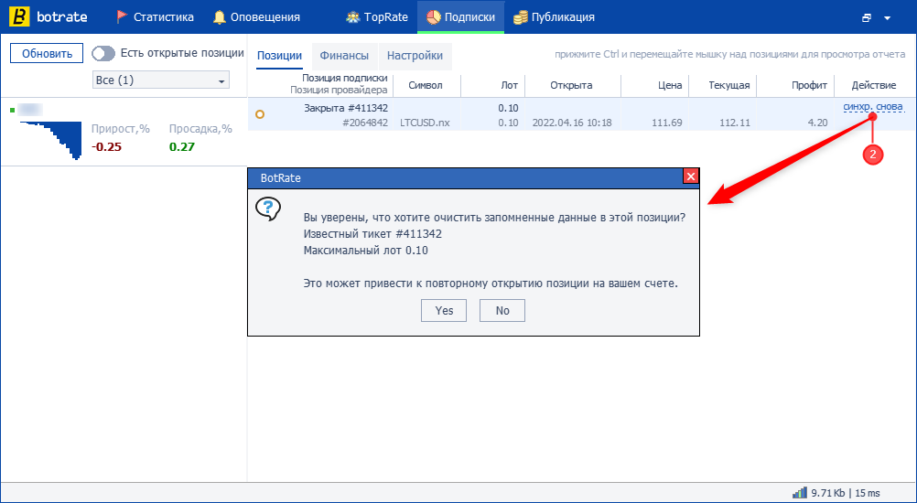917x503 pixels.
Task: Open the Финансы subtab
Action: coord(344,56)
